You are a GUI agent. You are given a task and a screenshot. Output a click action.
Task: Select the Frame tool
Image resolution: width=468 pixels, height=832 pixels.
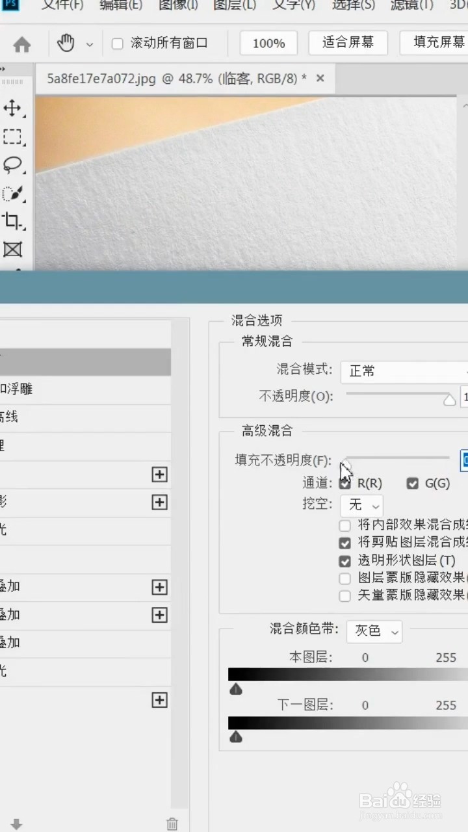click(12, 249)
